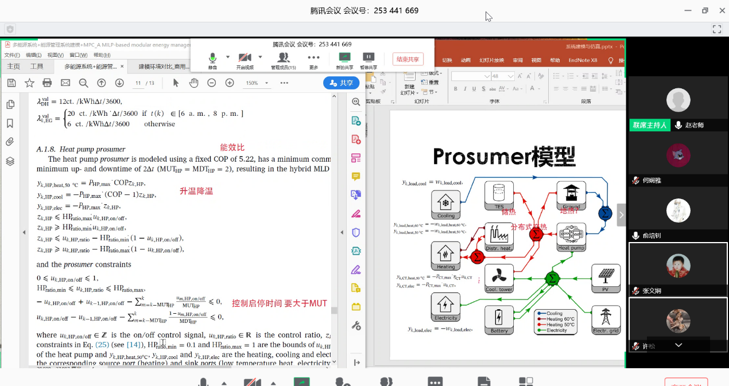Zoom in with the plus icon
Screen dimensions: 729x386
coord(230,83)
